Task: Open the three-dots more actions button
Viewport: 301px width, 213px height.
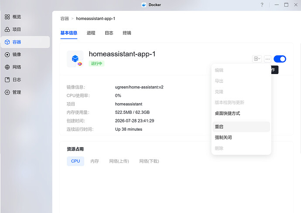Action: [267, 59]
